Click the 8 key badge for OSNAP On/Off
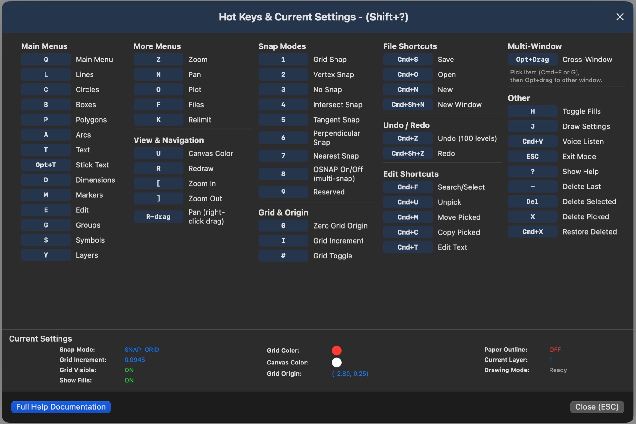 283,174
